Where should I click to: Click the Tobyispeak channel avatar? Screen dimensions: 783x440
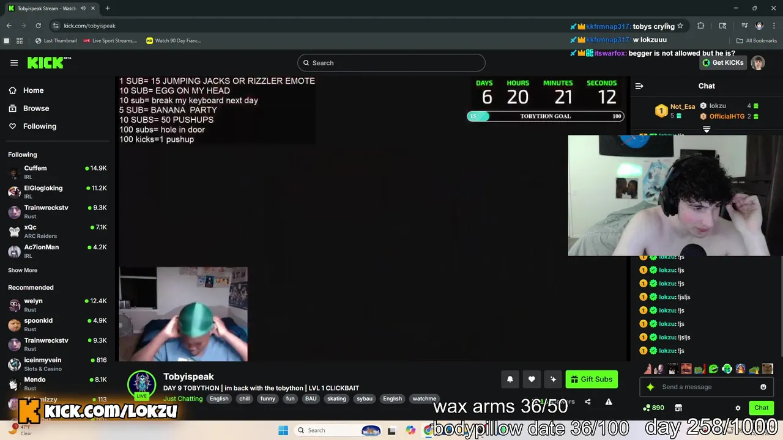coord(141,383)
